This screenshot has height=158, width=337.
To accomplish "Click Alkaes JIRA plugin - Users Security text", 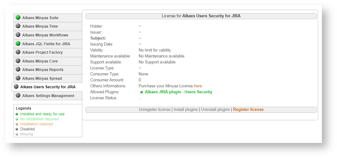I will click(179, 92).
